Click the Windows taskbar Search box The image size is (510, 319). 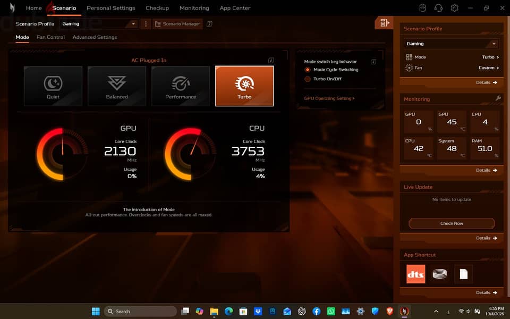click(x=140, y=311)
